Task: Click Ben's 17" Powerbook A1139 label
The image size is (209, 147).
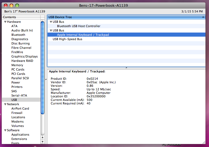Action: tap(25, 11)
